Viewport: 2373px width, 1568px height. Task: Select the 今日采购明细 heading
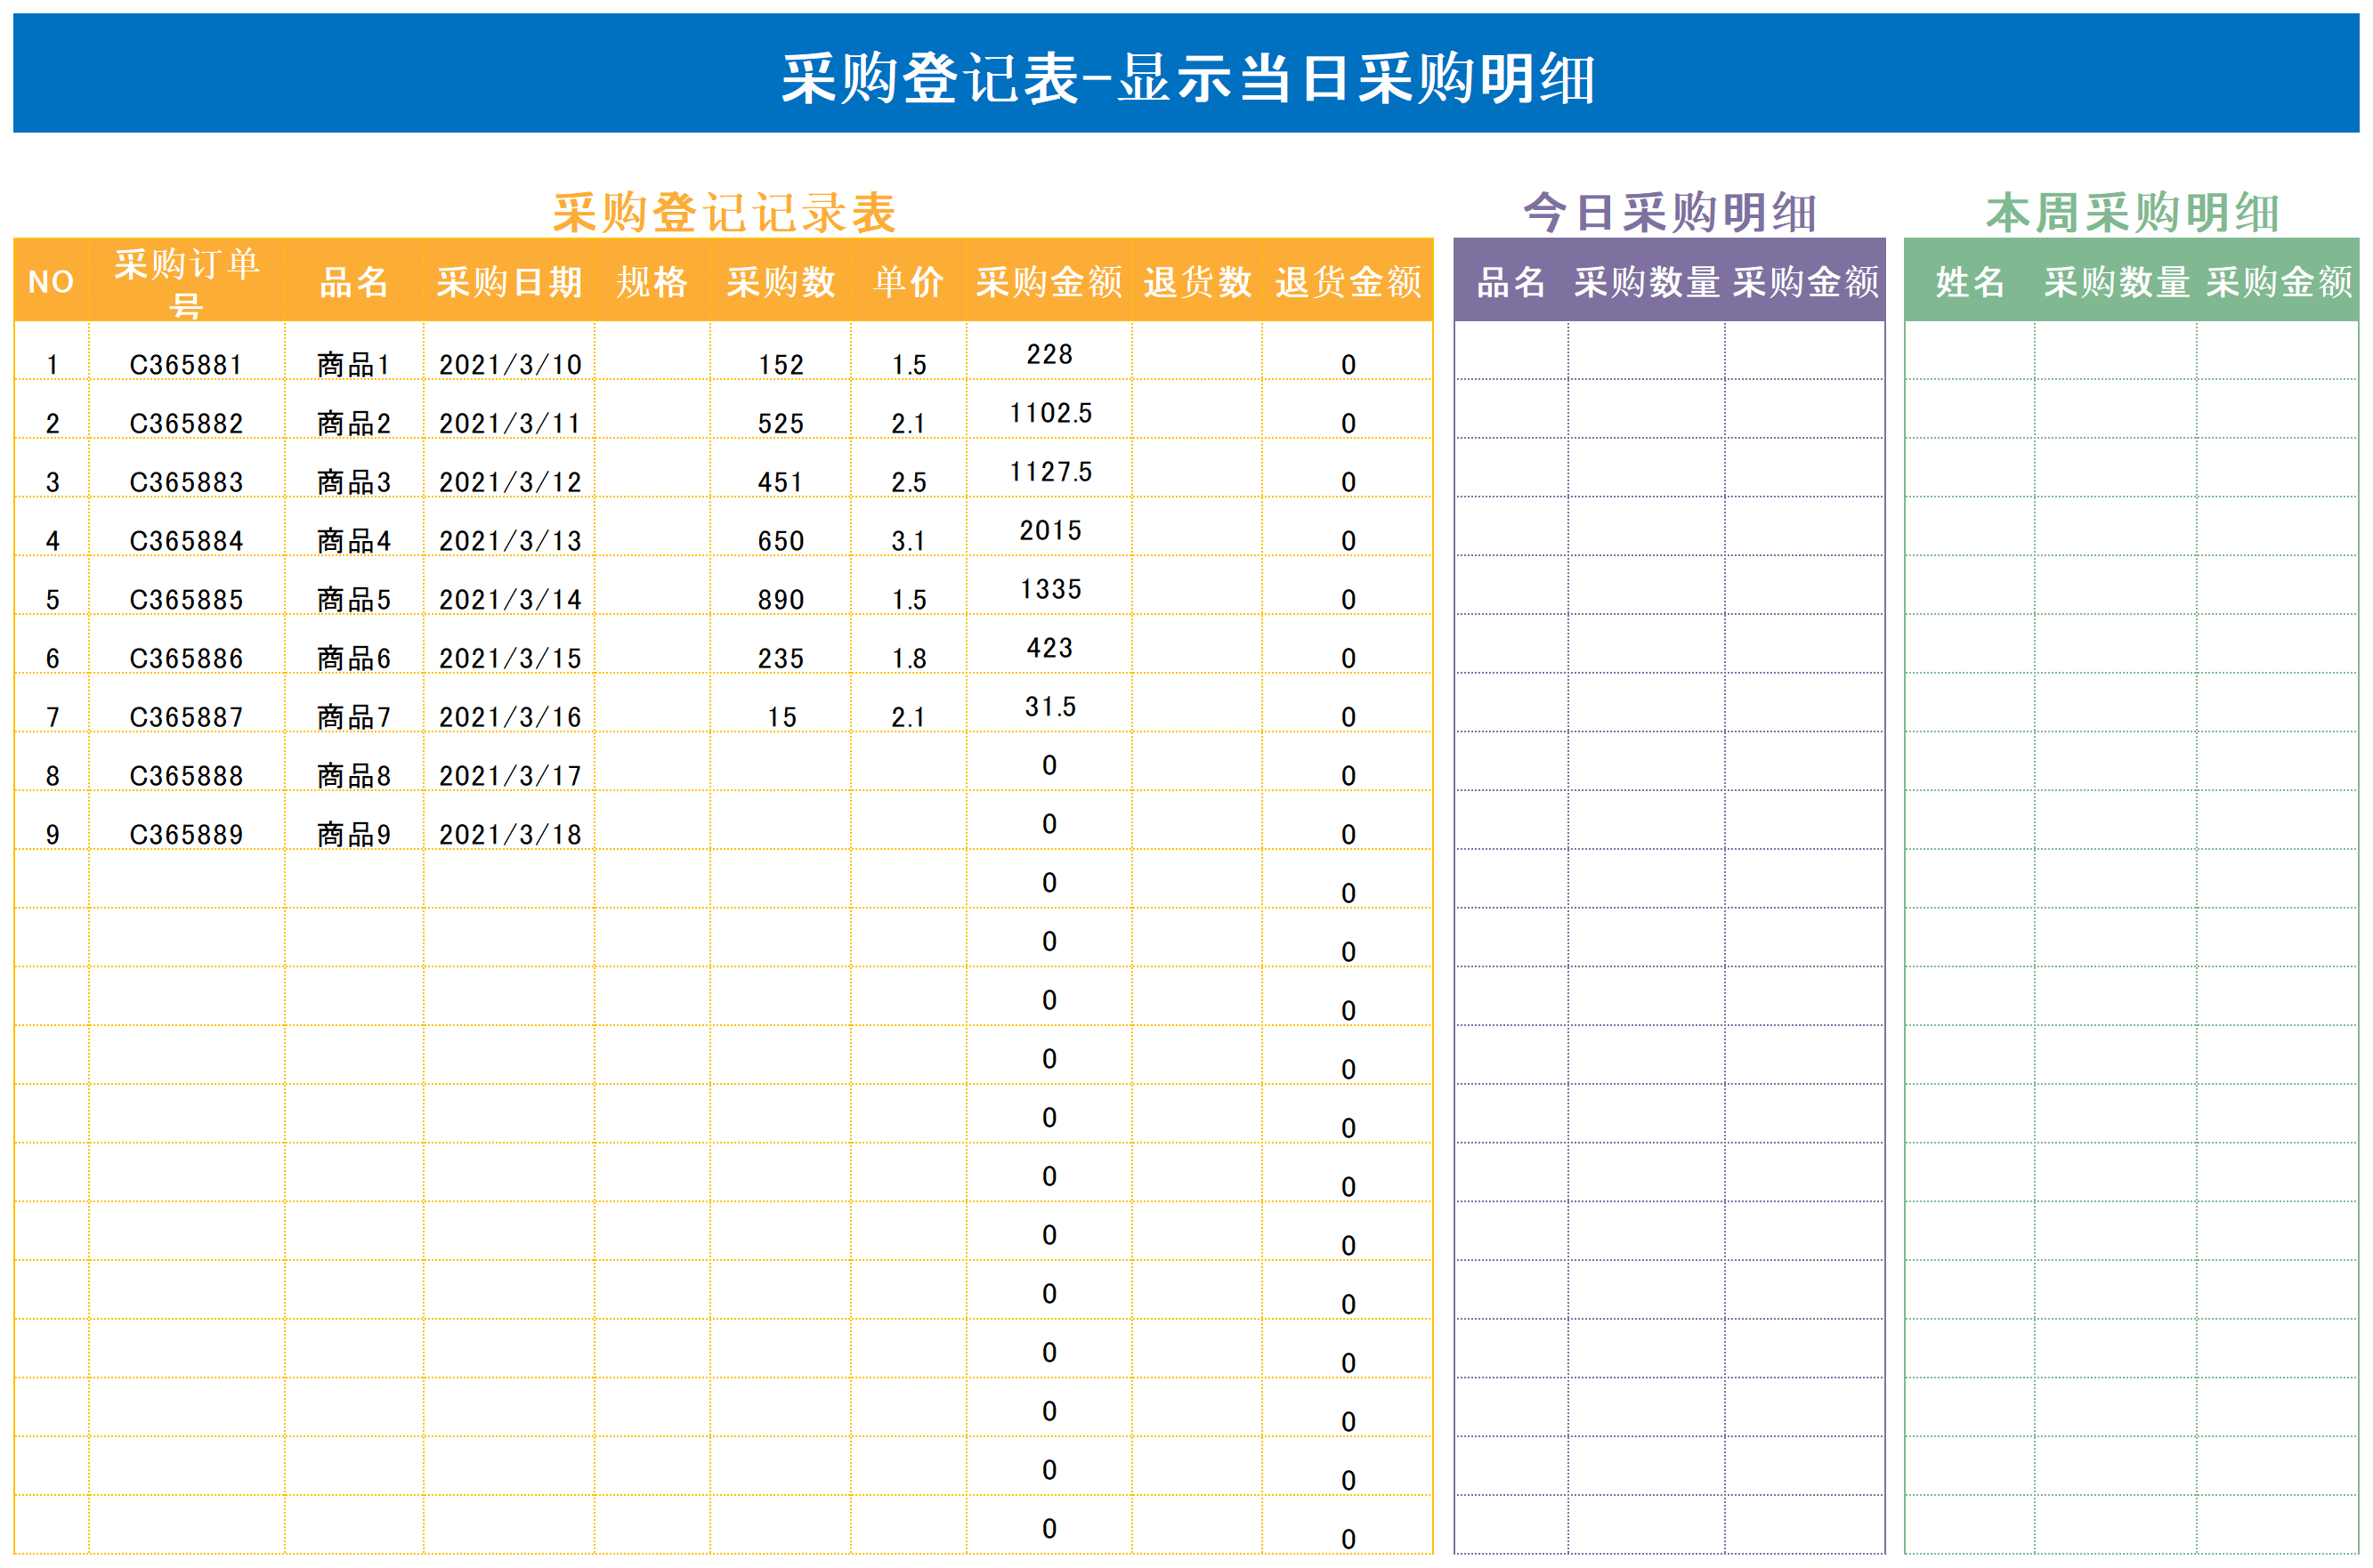pos(1669,212)
